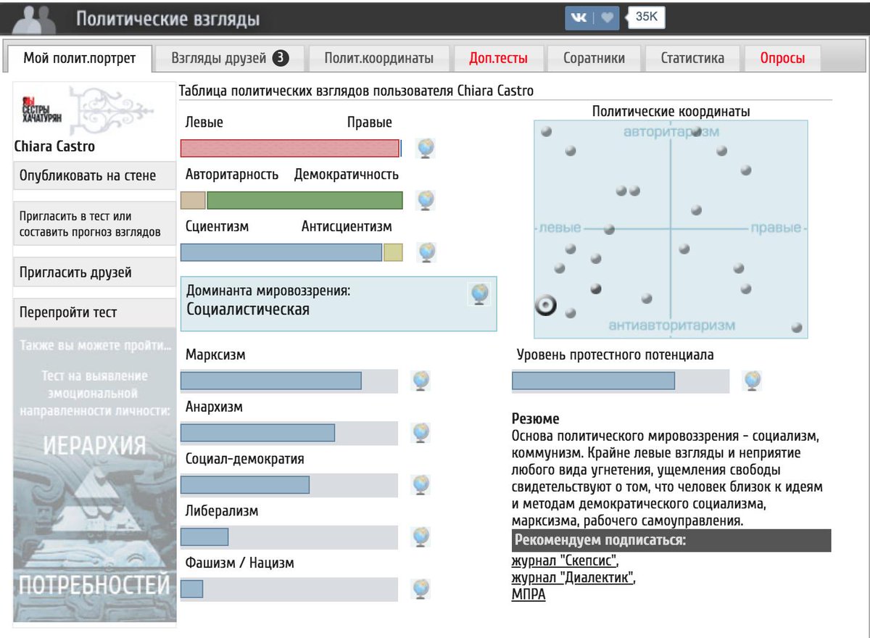Click the globe icon next to Анархизм bar
The height and width of the screenshot is (638, 870).
tap(421, 433)
